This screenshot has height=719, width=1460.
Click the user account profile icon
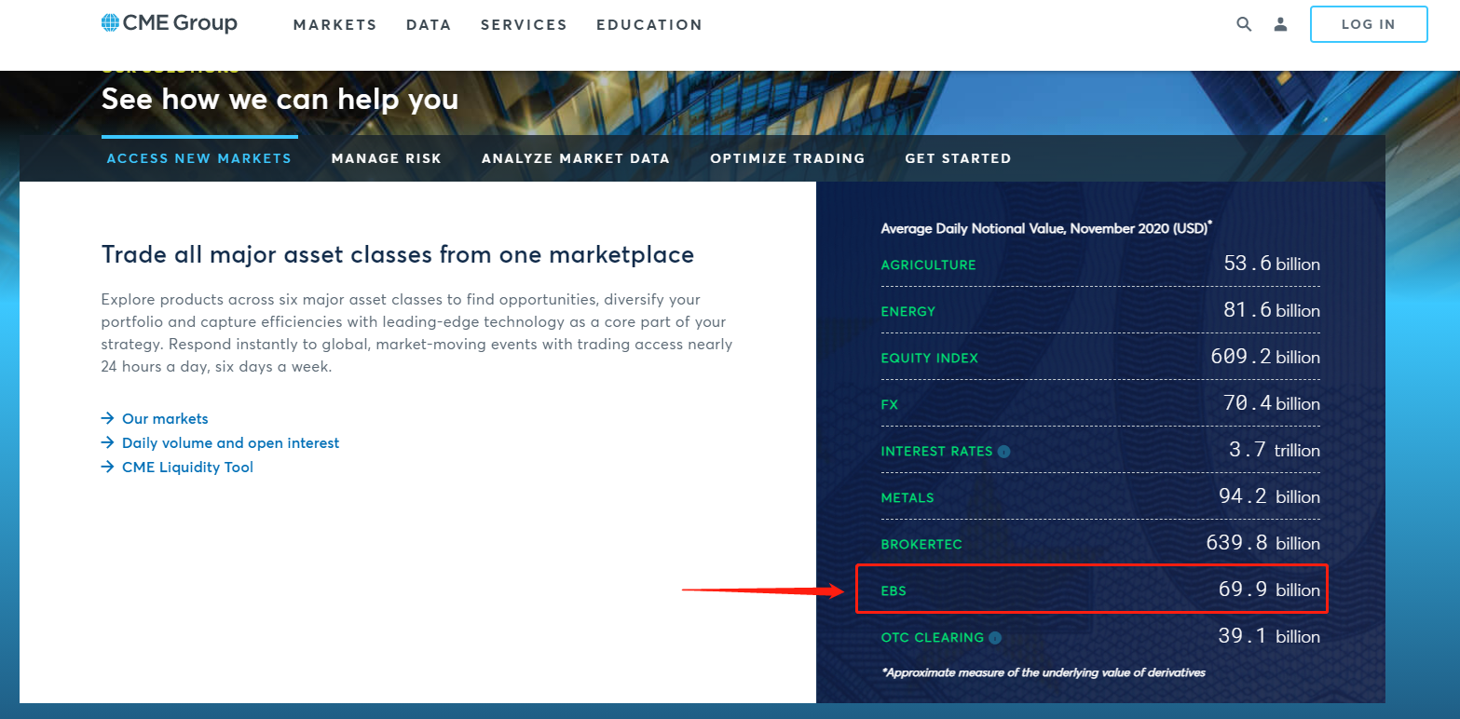1280,24
